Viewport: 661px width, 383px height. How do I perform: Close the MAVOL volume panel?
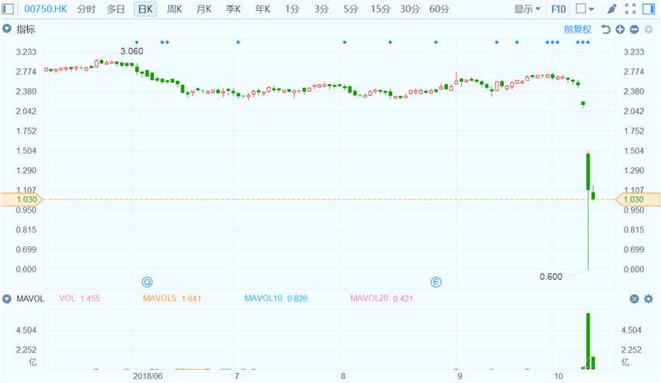pyautogui.click(x=635, y=299)
